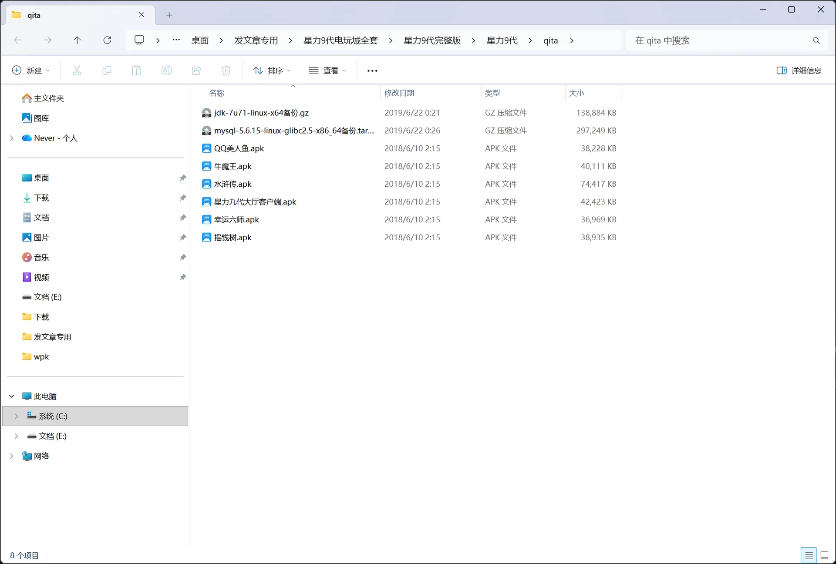
Task: Open the 查看 view dropdown
Action: pos(327,70)
